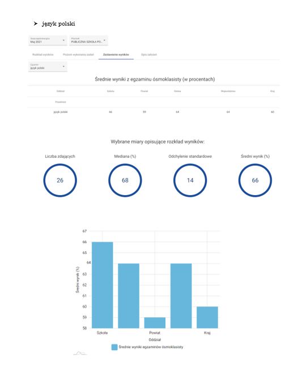289x383 pixels.
Task: Toggle the blue chart legend swatch
Action: click(x=114, y=347)
